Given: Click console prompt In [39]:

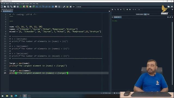Looking at the screenshot, I should coord(115,21).
